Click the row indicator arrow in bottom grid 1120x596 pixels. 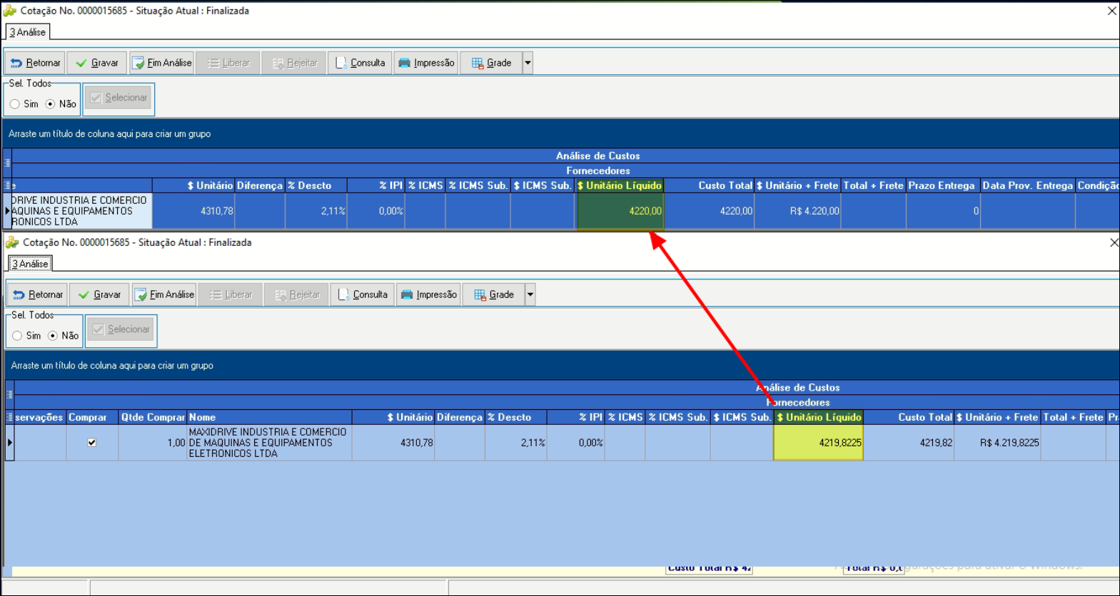click(x=9, y=443)
